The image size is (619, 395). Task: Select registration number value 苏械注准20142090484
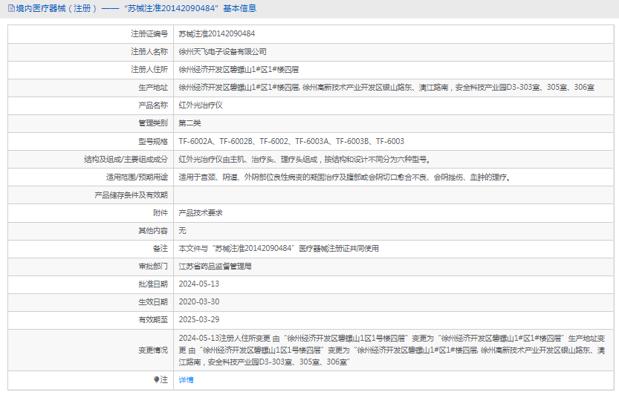(x=217, y=34)
